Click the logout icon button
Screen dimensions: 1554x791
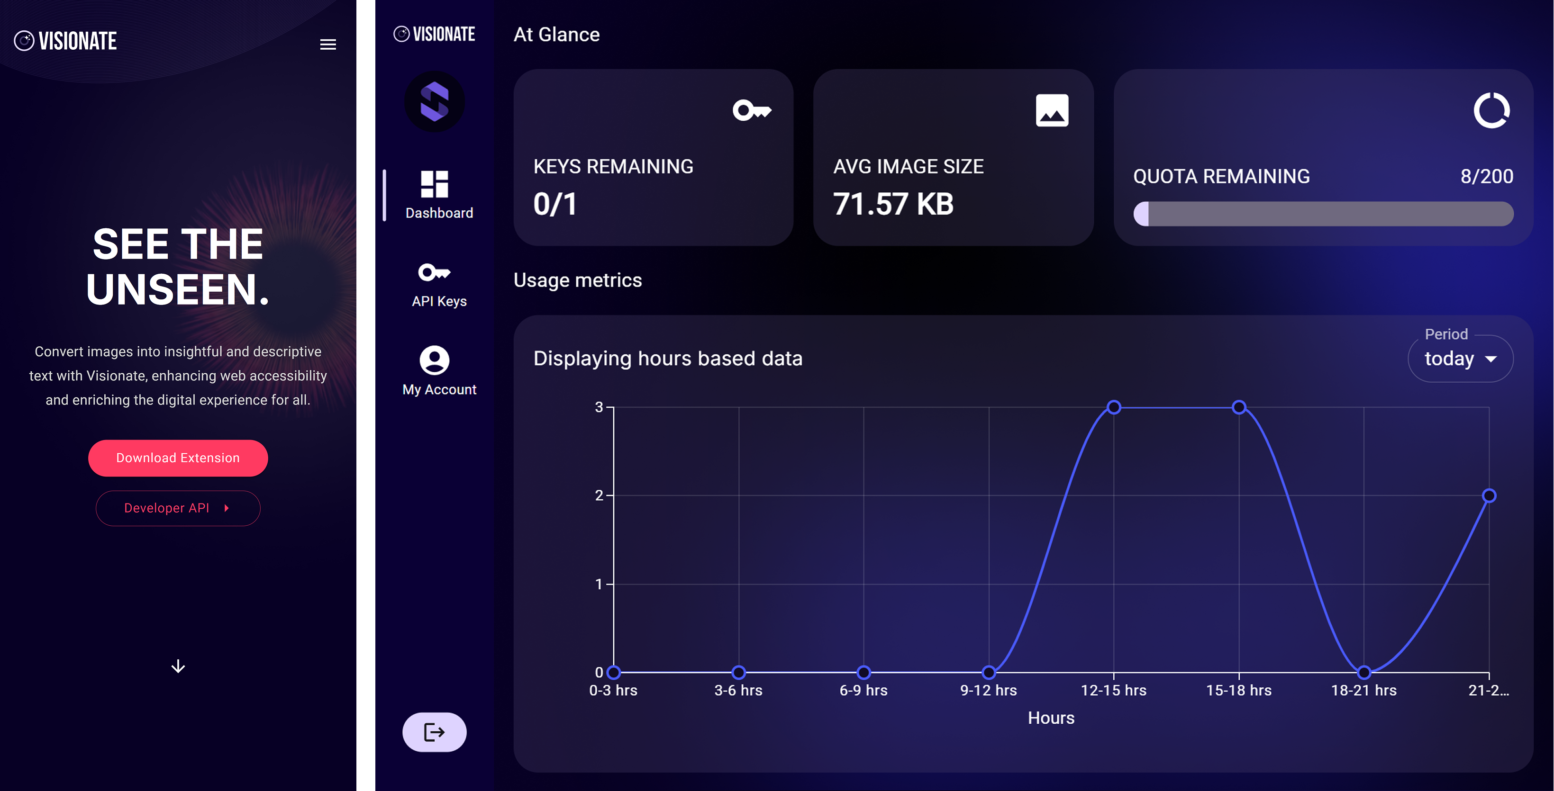[x=434, y=732]
